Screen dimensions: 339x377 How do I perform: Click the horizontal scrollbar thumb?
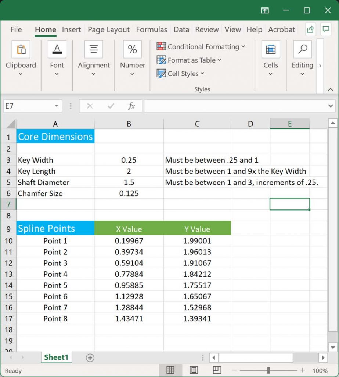click(256, 357)
